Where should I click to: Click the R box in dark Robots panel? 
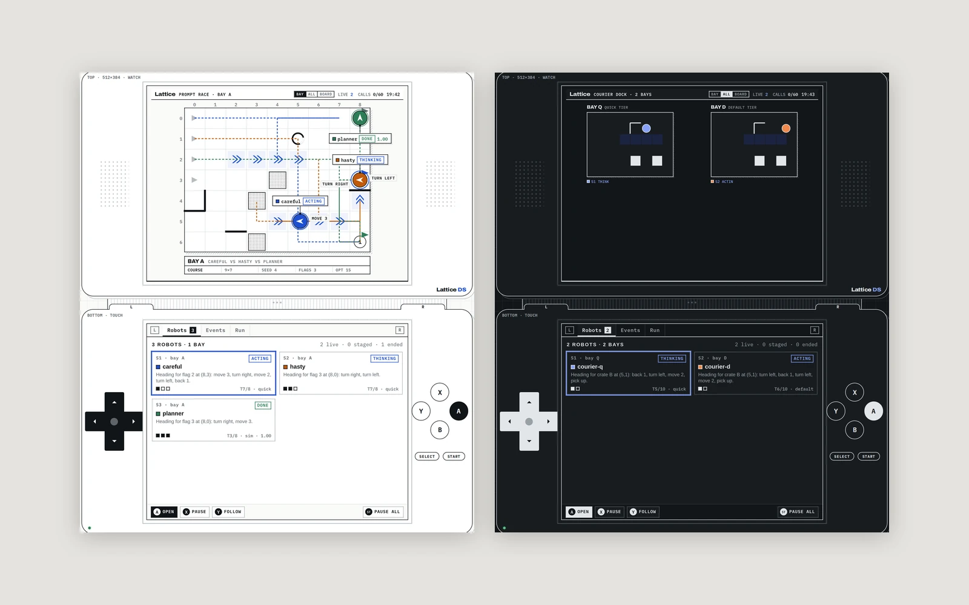(x=815, y=330)
